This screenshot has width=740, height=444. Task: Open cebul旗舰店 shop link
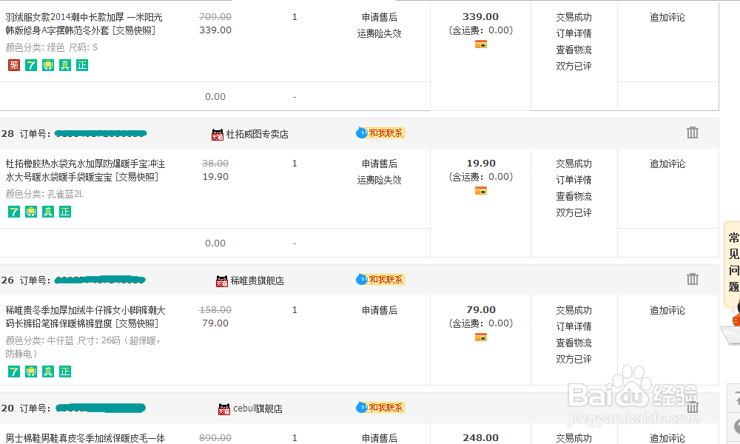[258, 408]
